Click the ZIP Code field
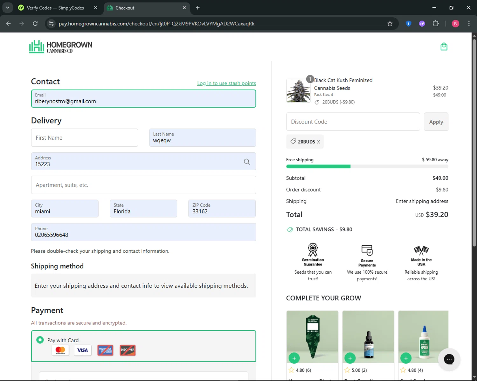This screenshot has height=381, width=477. [x=222, y=209]
